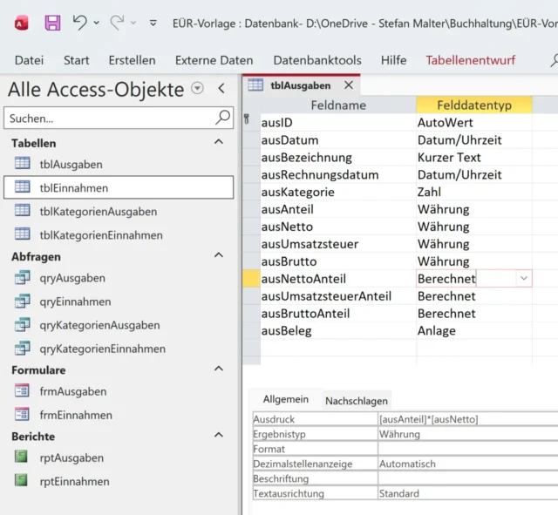Open the Berechnet data type dropdown for ausNettoAnteil
The image size is (558, 515).
click(524, 278)
